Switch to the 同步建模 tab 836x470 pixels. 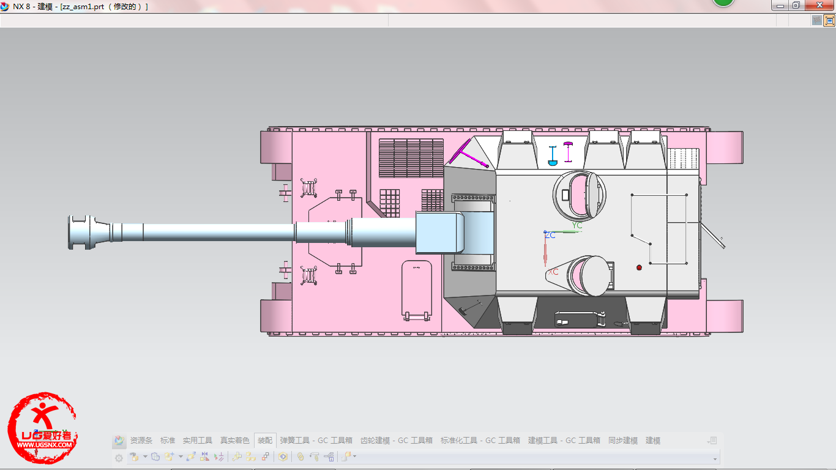pos(623,441)
